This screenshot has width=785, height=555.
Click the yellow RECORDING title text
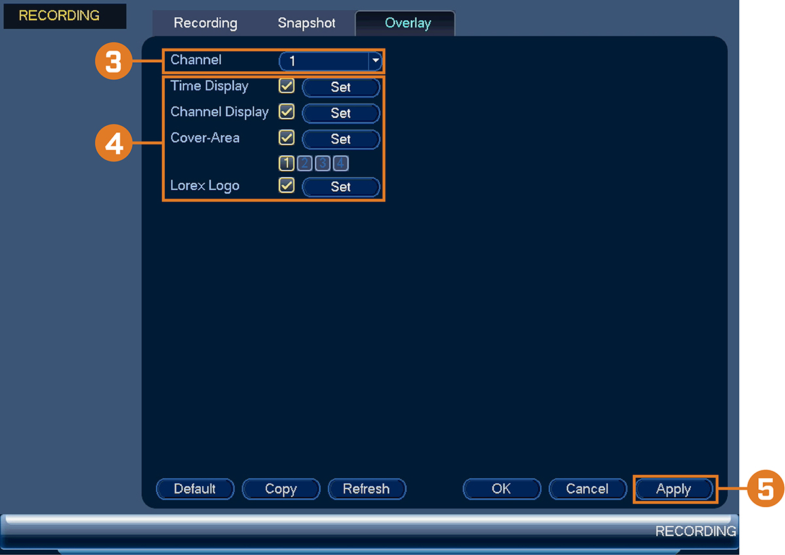[x=59, y=16]
